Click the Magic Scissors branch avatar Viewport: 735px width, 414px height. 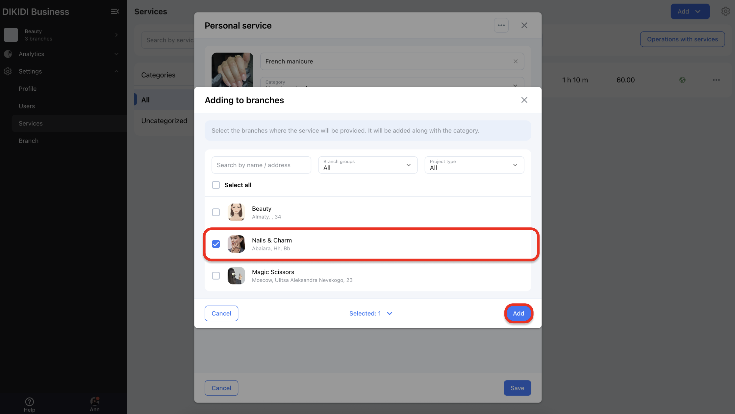[236, 276]
